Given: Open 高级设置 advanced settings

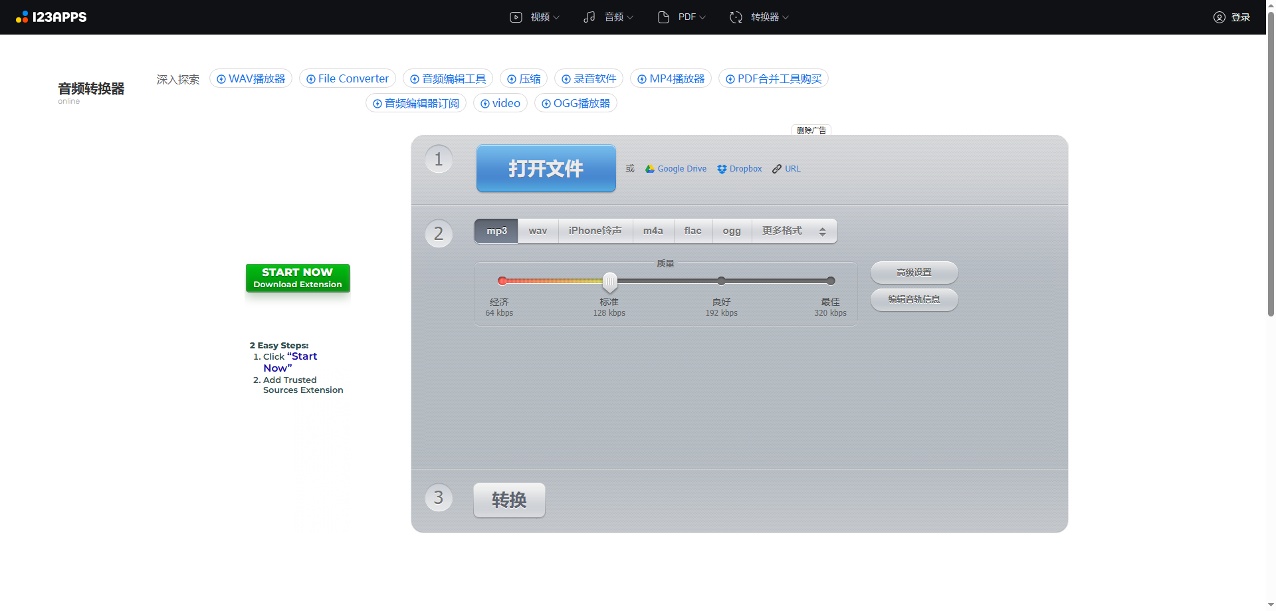Looking at the screenshot, I should click(x=914, y=273).
